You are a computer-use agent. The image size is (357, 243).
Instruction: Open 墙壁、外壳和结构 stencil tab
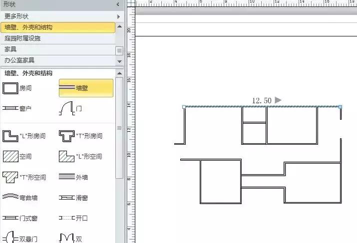(x=58, y=27)
